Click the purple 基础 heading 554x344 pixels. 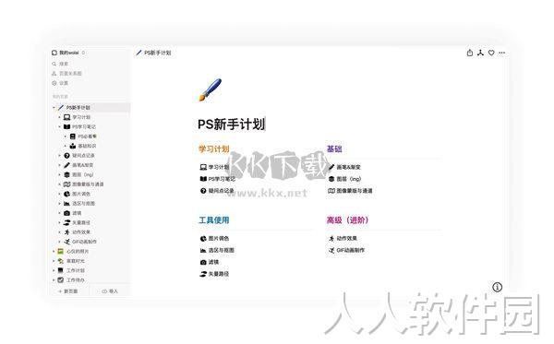tap(334, 148)
